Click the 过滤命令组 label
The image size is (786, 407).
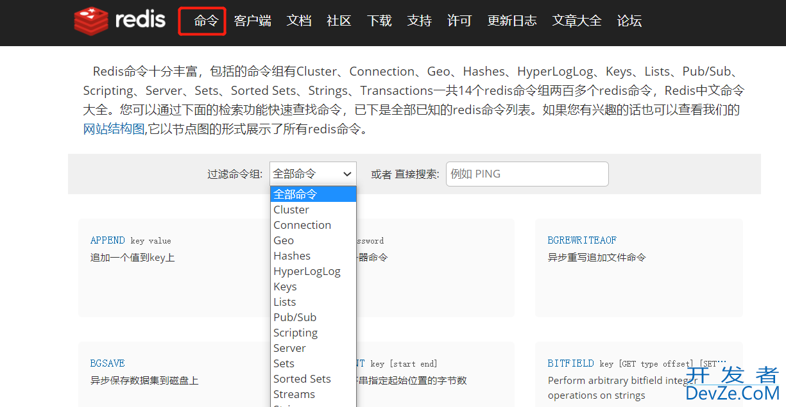[235, 174]
